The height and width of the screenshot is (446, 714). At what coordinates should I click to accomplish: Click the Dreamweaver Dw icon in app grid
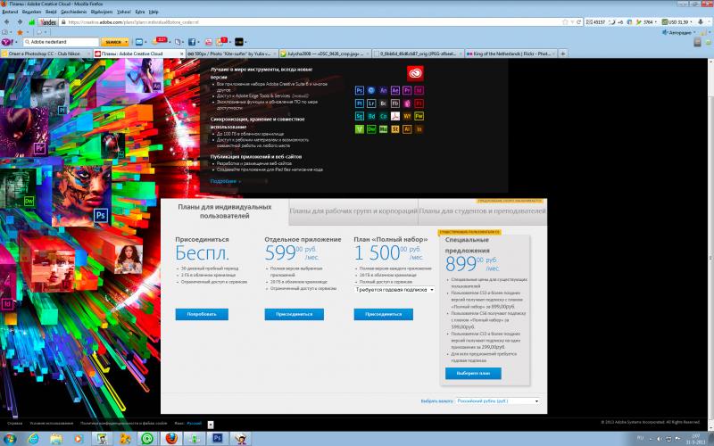coord(371,129)
